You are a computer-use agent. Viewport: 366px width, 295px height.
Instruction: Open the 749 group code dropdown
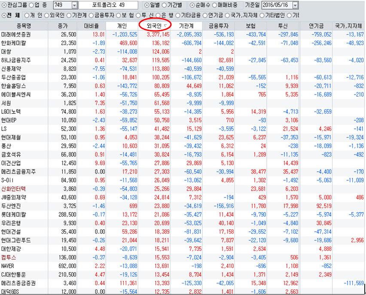pos(74,5)
